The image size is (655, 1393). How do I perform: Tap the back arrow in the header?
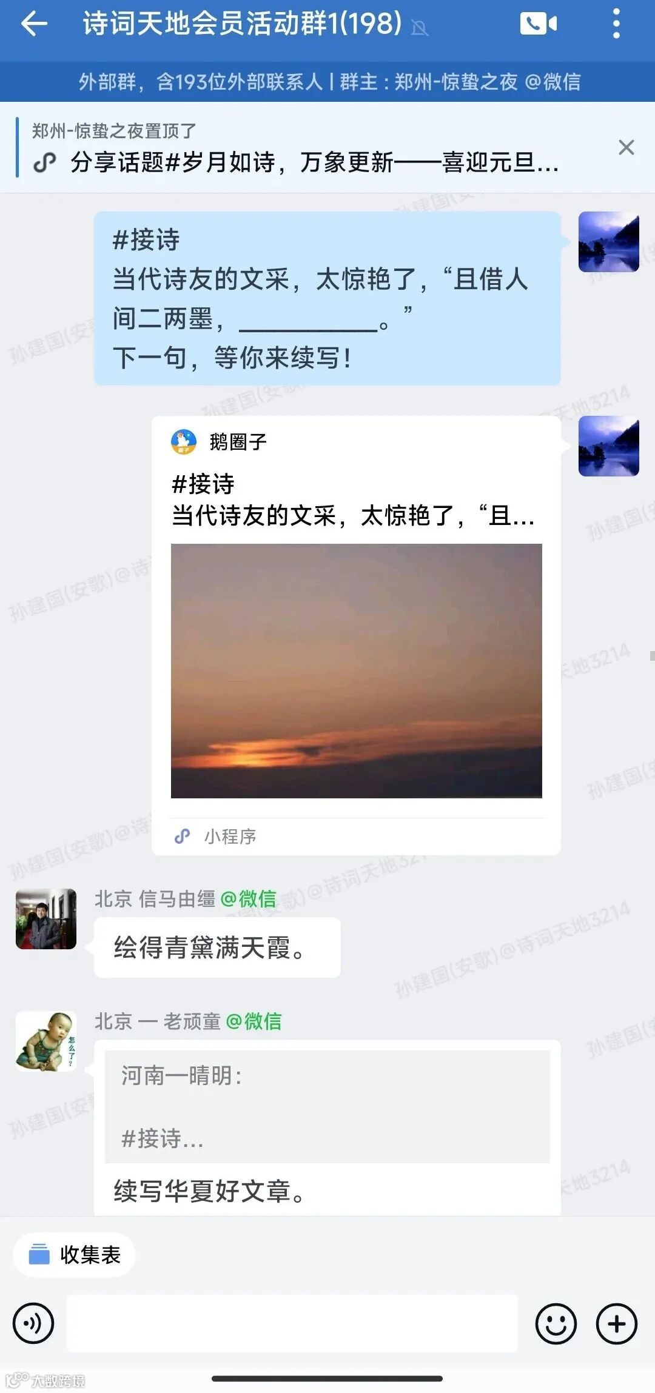34,24
